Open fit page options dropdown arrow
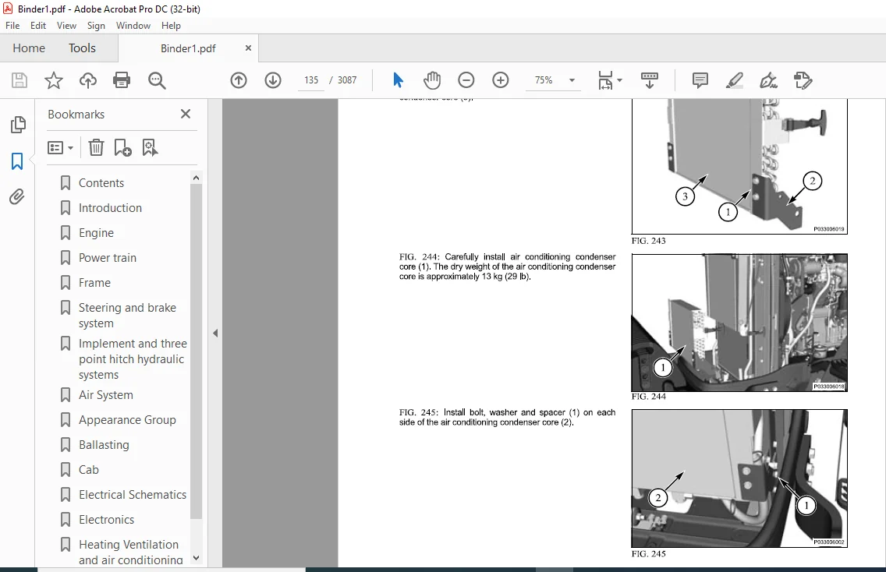Image resolution: width=886 pixels, height=572 pixels. [x=620, y=80]
